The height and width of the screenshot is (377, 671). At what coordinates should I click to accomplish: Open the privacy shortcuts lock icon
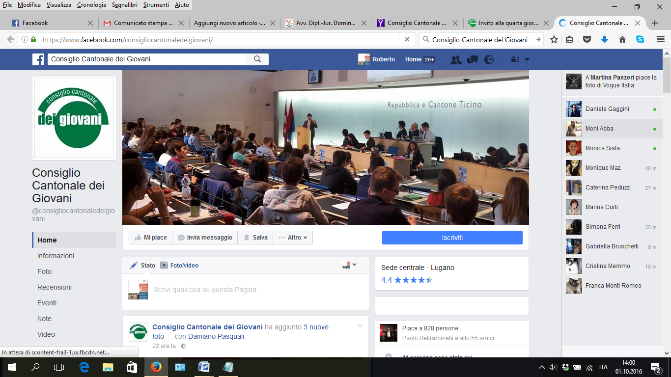(515, 59)
